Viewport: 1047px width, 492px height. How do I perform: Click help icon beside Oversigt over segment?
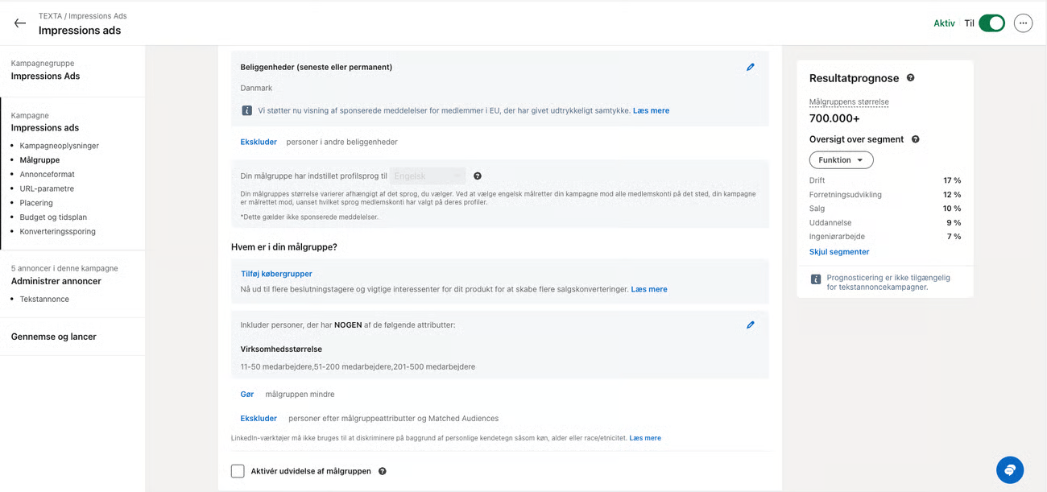[x=915, y=139]
